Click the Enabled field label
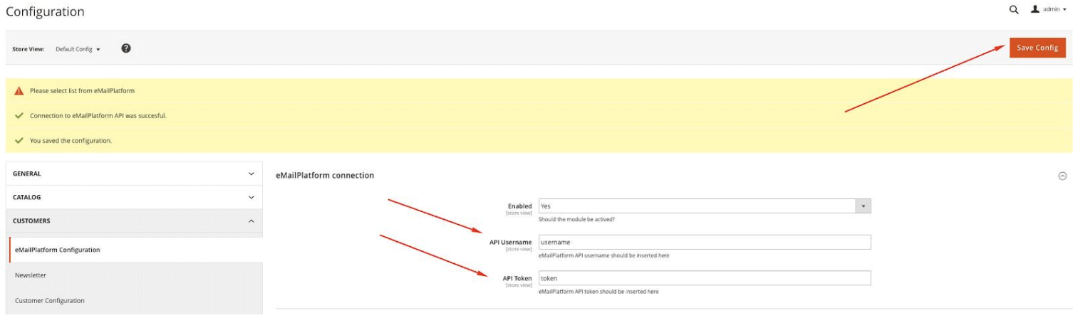1078x318 pixels. point(519,206)
